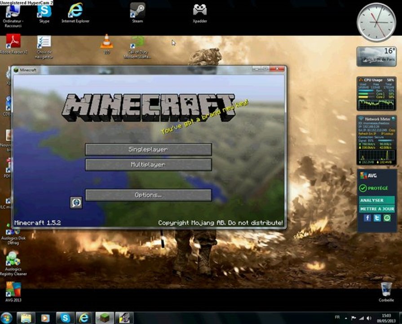Click the FR language indicator

click(337, 317)
